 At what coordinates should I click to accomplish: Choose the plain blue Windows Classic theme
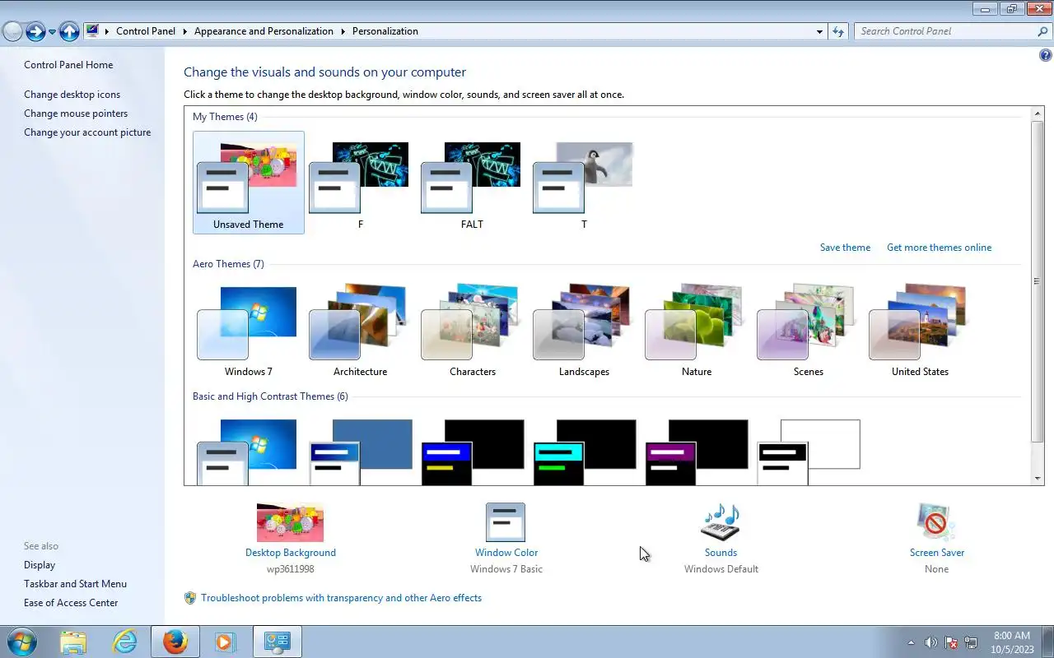[360, 452]
